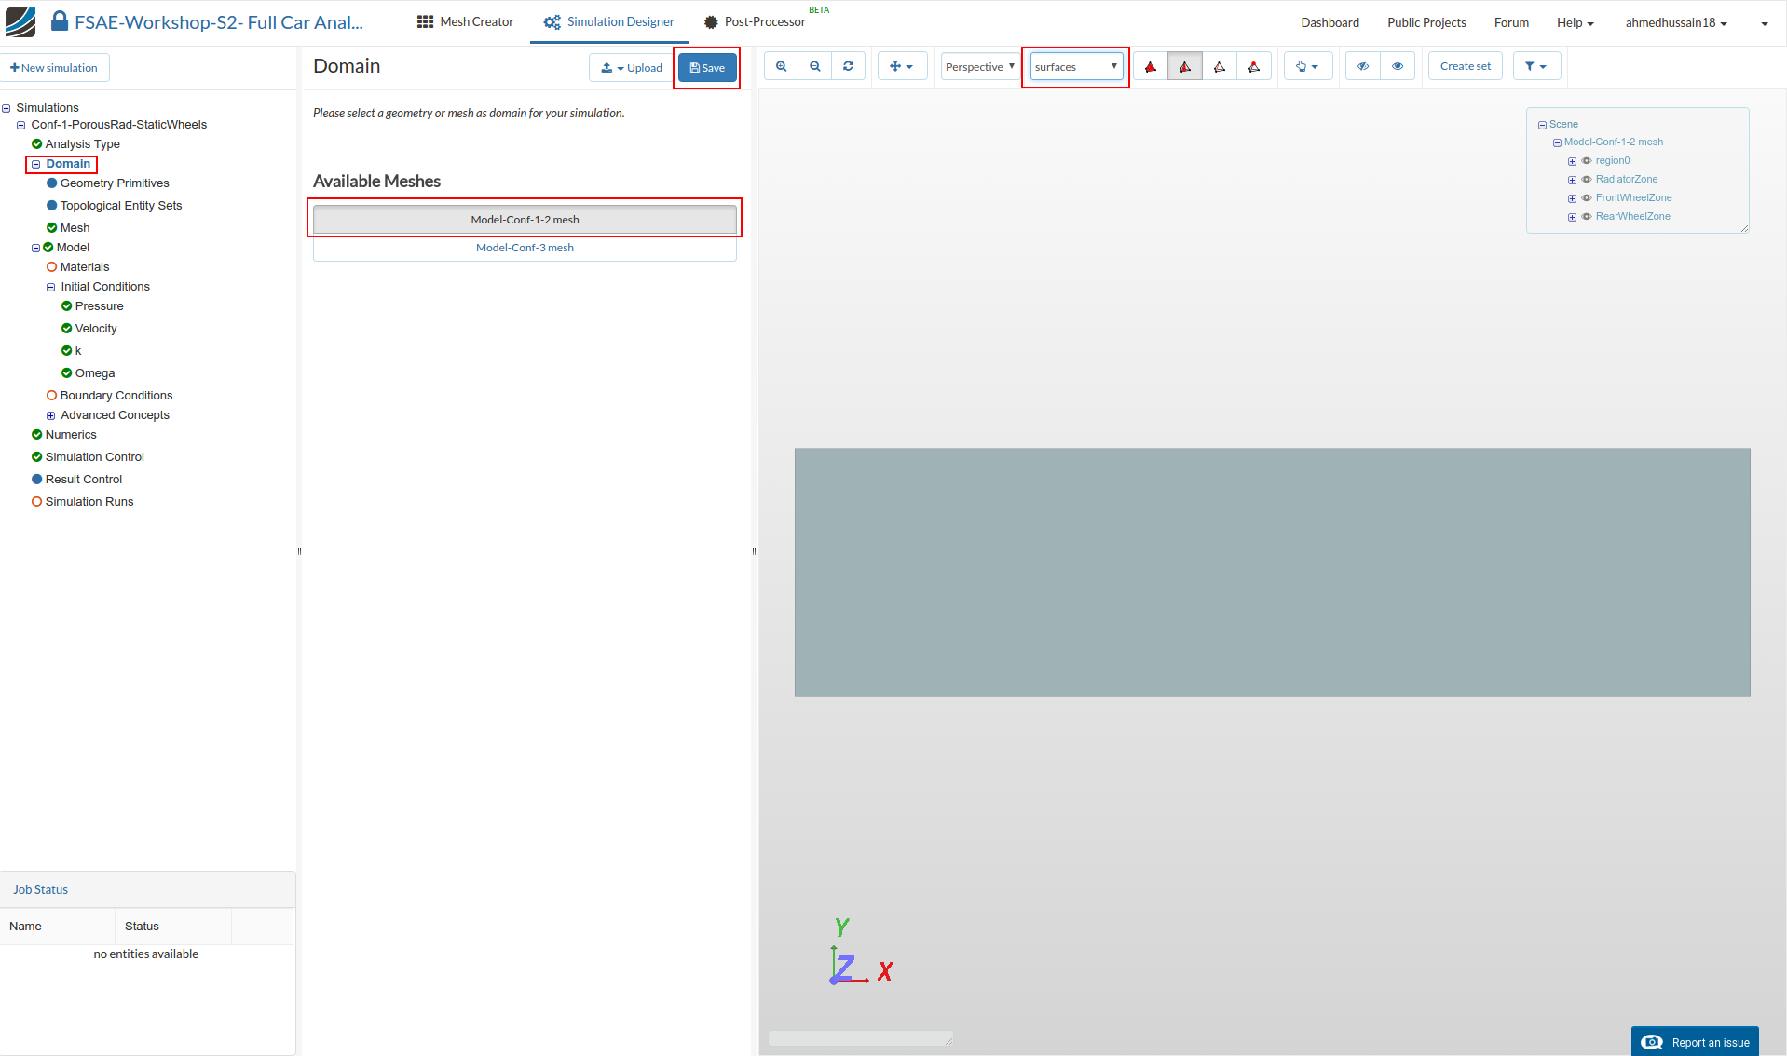
Task: Select Simulation Runs item
Action: point(89,502)
